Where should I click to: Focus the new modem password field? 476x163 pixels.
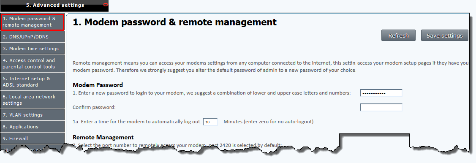coord(381,93)
